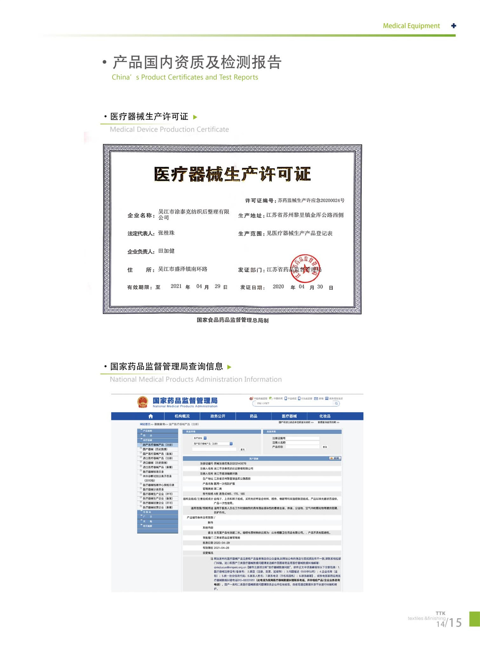
Task: Click the 注册证编号 input field
Action: (x=303, y=438)
